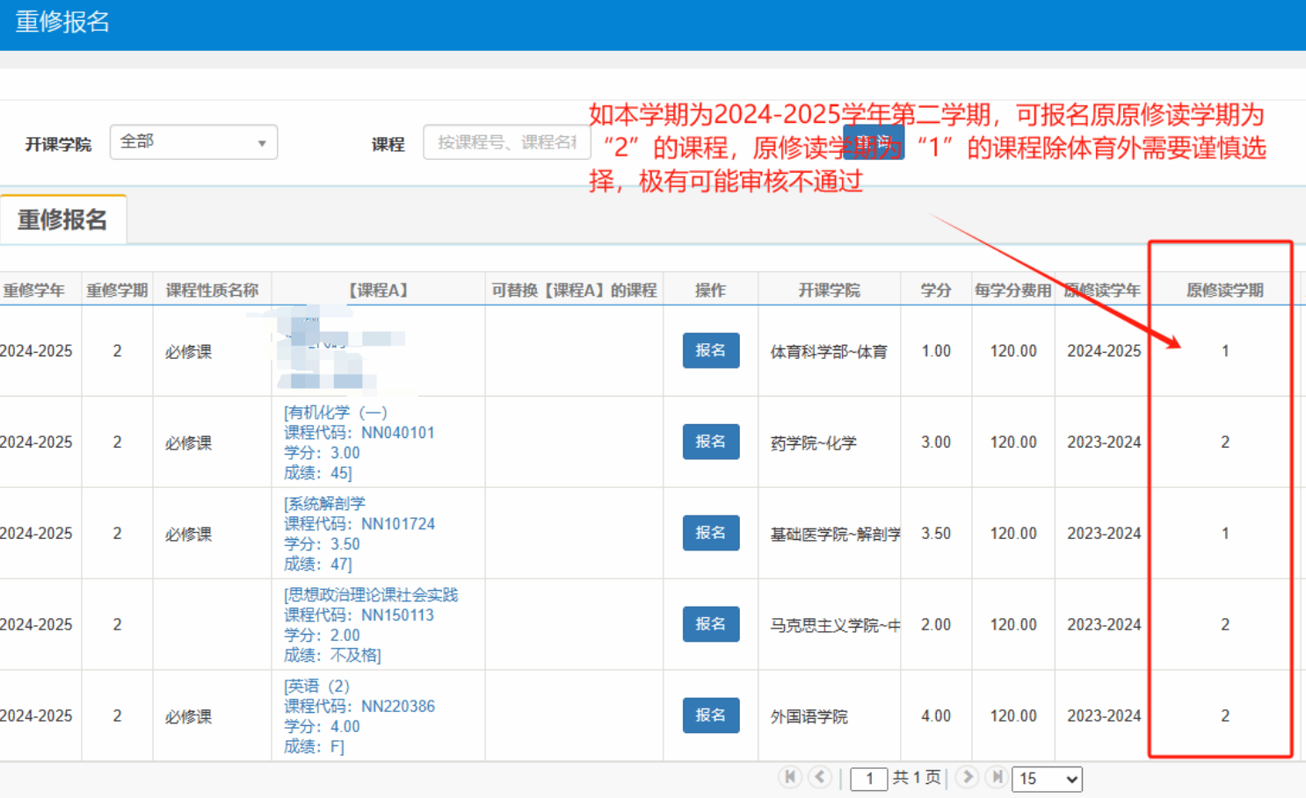The image size is (1306, 798).
Task: Click 报名 for 系统解剖学
Action: pyautogui.click(x=710, y=533)
